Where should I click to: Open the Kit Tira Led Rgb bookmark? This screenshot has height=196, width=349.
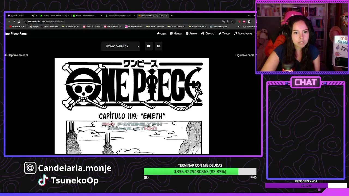coord(71,27)
